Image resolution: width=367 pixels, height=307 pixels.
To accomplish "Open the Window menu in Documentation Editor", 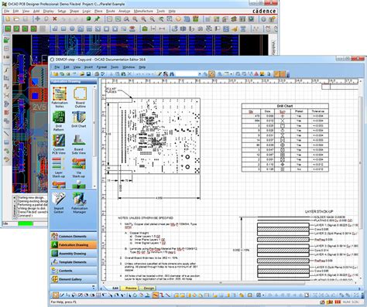I will 129,67.
